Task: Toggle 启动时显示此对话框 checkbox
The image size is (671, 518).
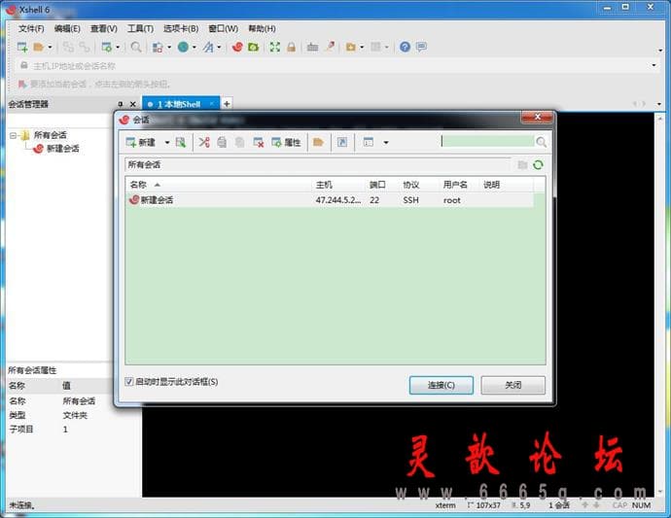Action: coord(128,382)
